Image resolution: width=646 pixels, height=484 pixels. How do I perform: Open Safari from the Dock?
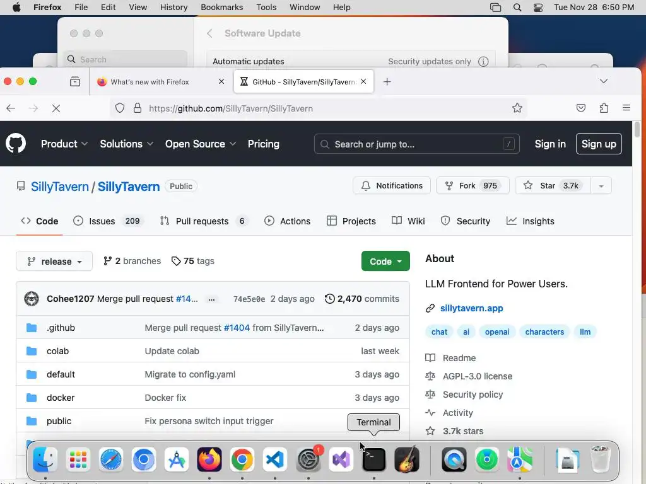pos(111,459)
